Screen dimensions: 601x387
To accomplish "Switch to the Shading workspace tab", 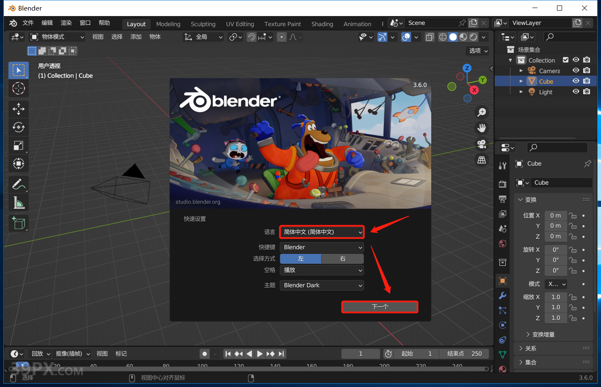I will point(322,24).
